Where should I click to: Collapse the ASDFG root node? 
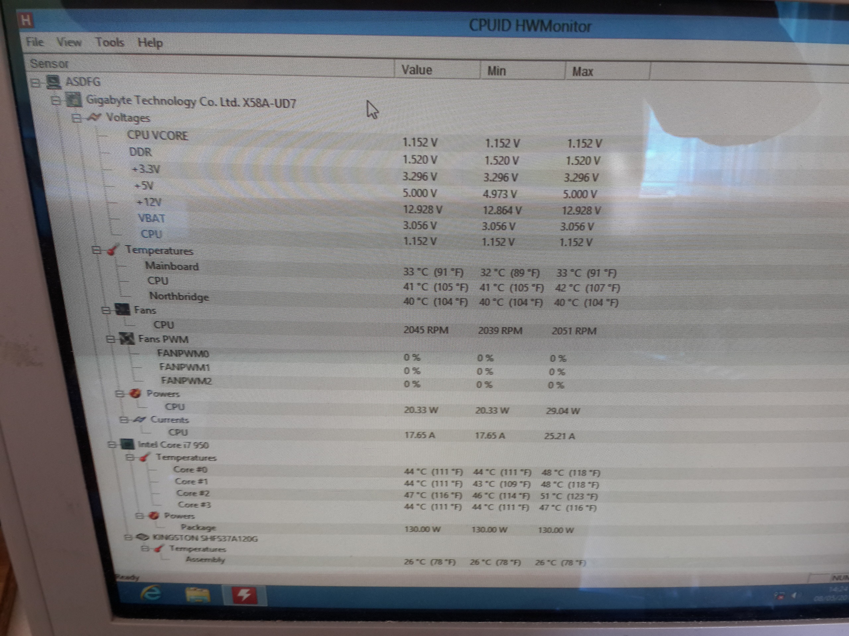point(36,82)
